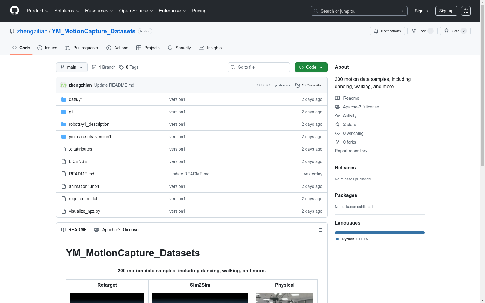Image resolution: width=485 pixels, height=303 pixels.
Task: Click the visualize_npz.py file icon
Action: click(x=64, y=211)
